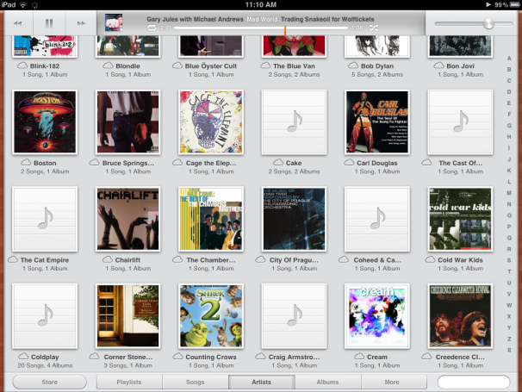The width and height of the screenshot is (522, 392).
Task: Open the Chairlift album cover
Action: 127,219
